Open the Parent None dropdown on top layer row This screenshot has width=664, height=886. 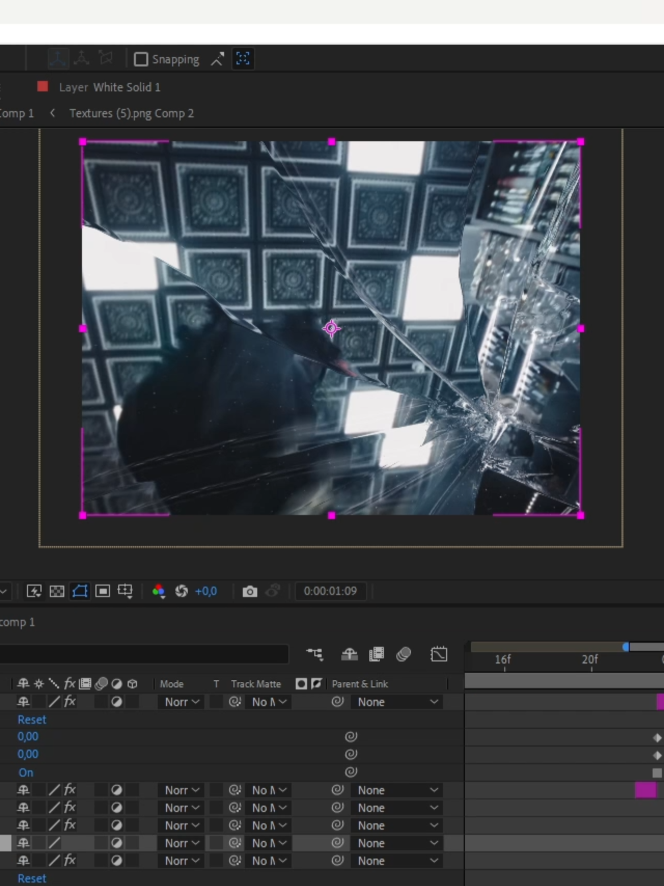[397, 702]
